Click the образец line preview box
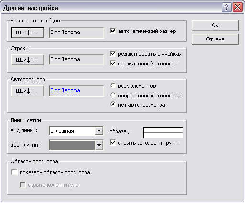This screenshot has height=203, width=245. pos(163,132)
